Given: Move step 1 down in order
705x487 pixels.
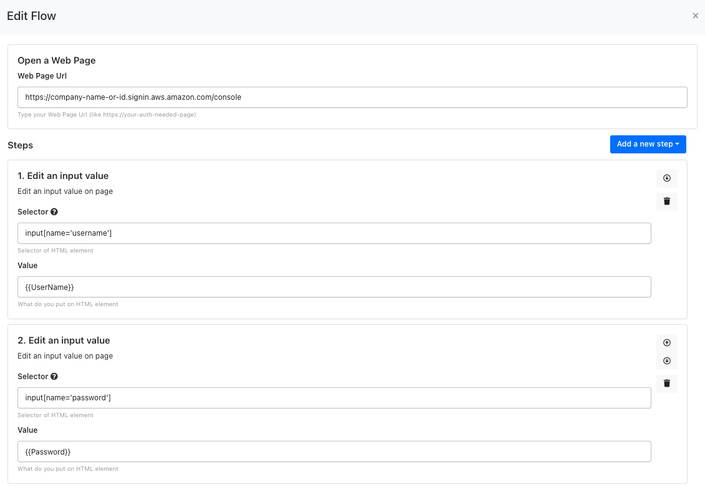Looking at the screenshot, I should (x=666, y=178).
